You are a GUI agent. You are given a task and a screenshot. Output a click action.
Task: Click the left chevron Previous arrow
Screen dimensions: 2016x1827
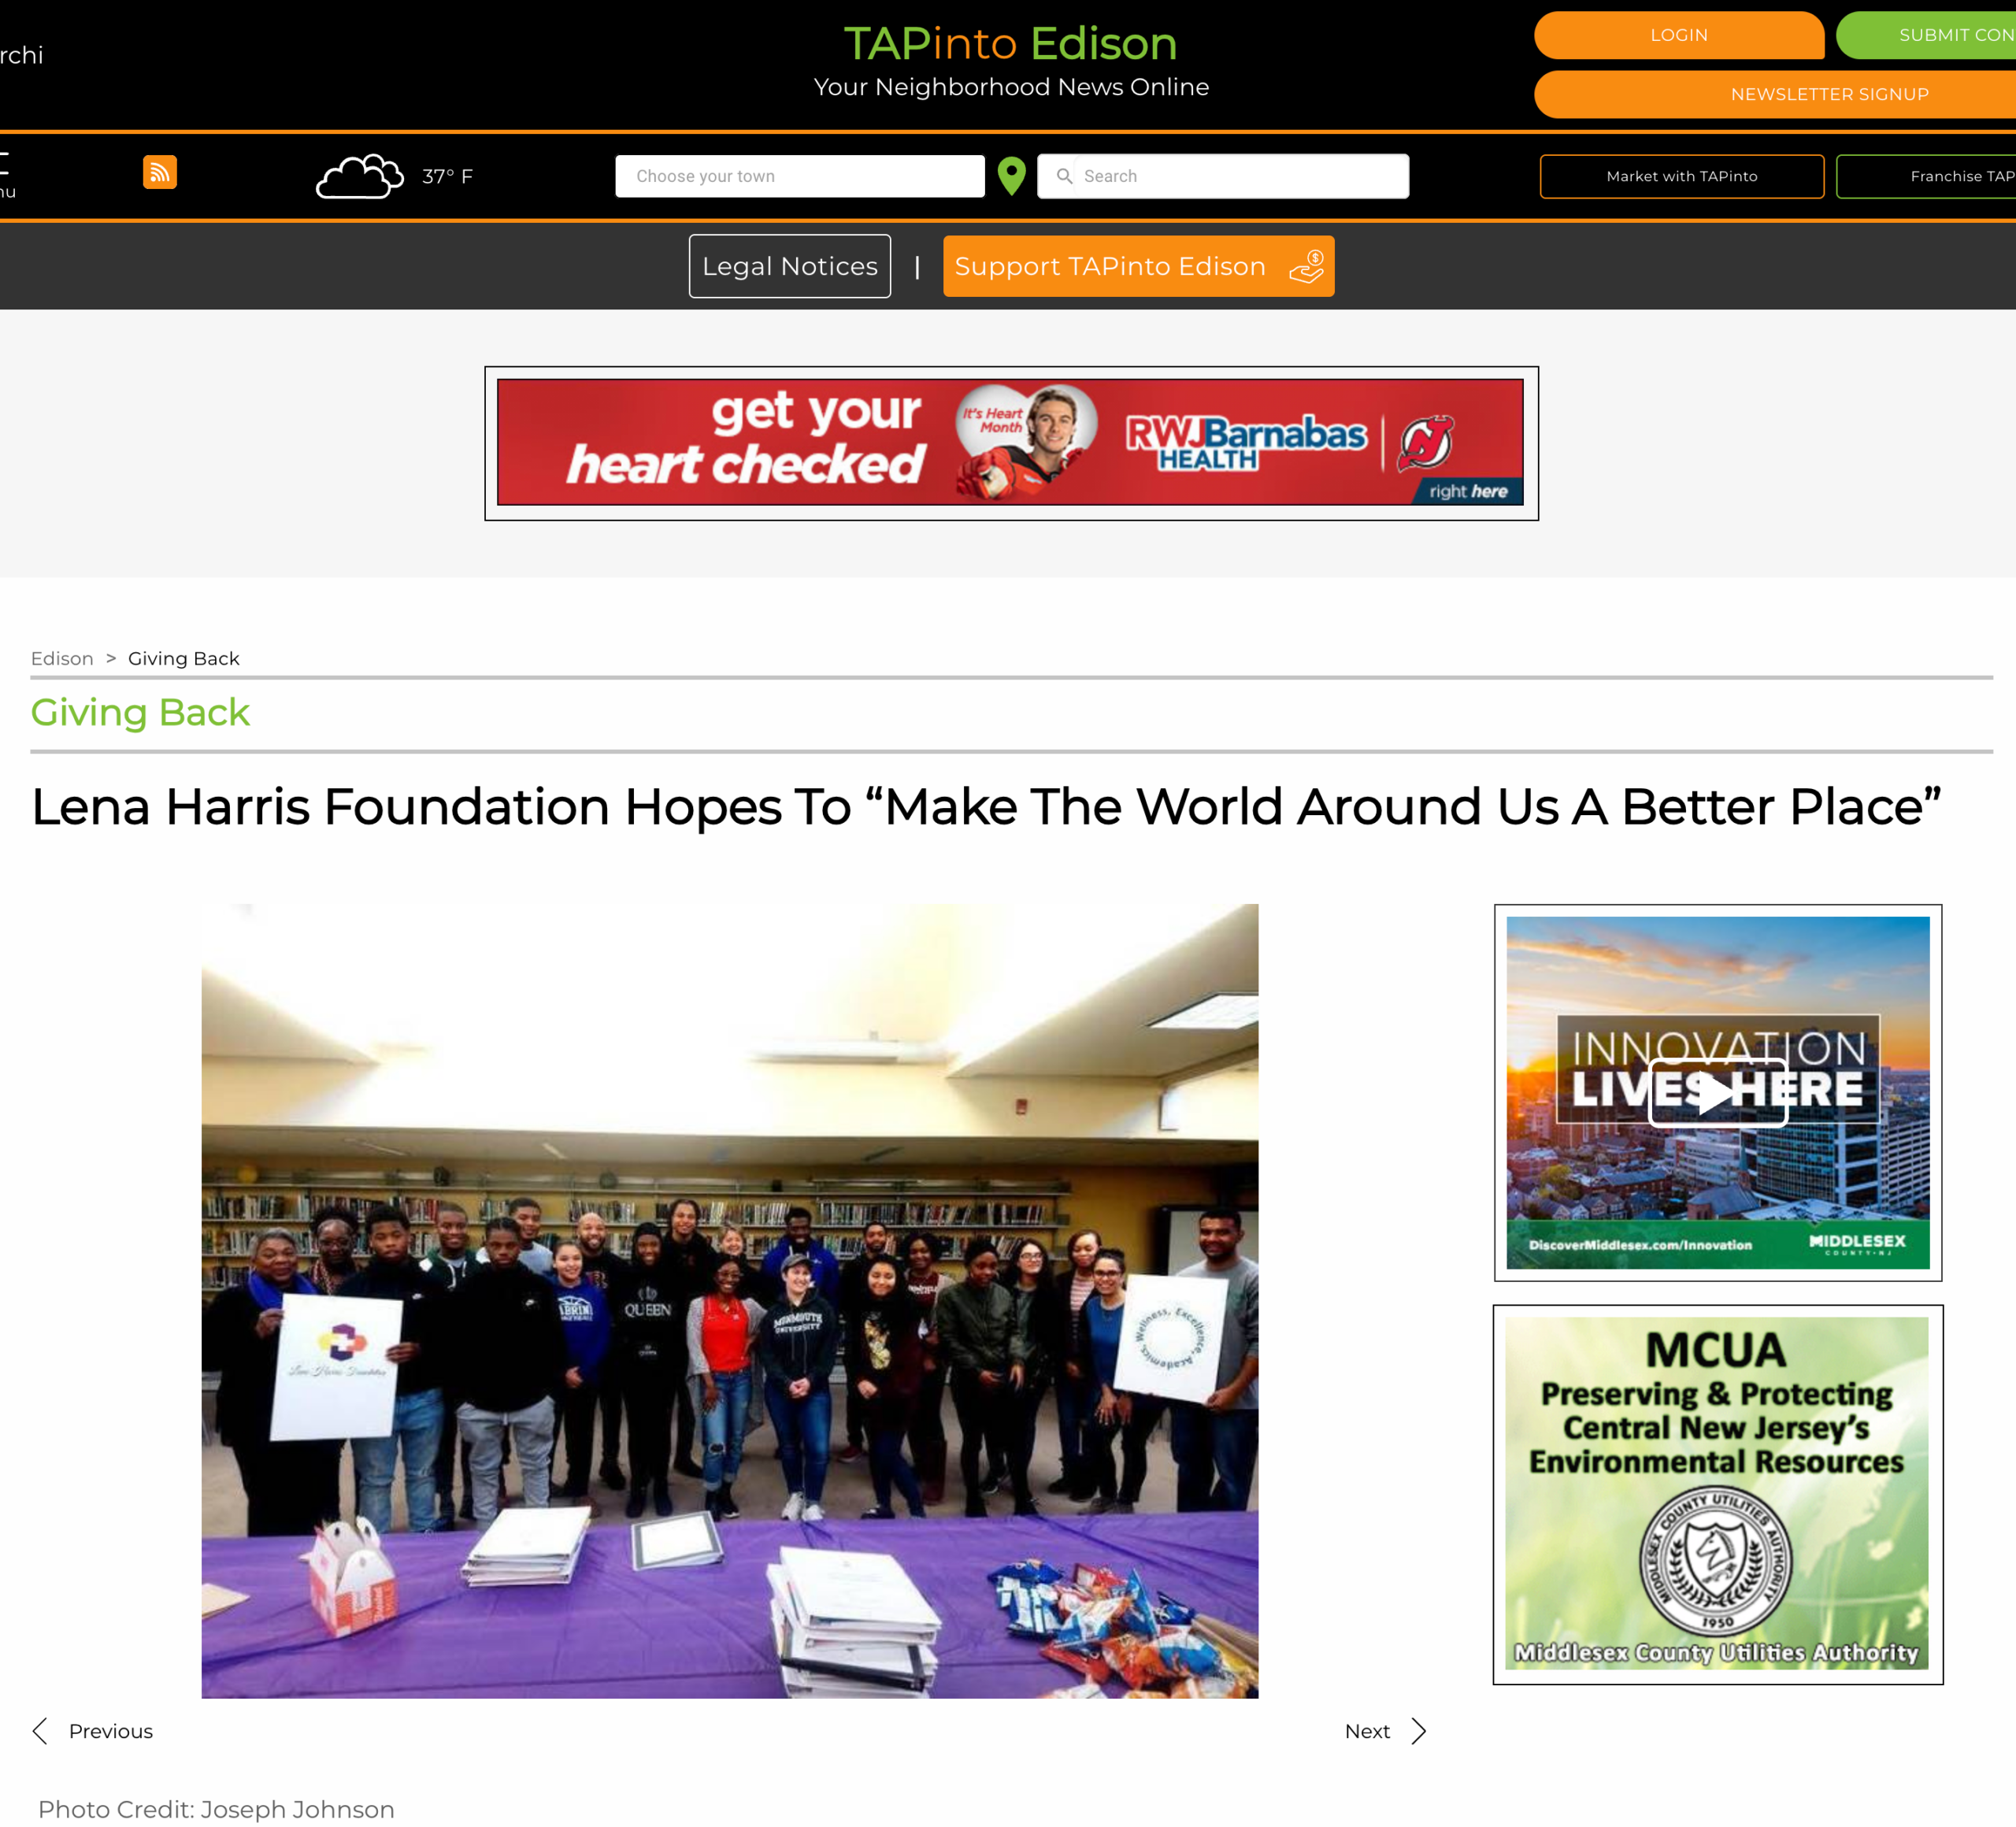40,1731
